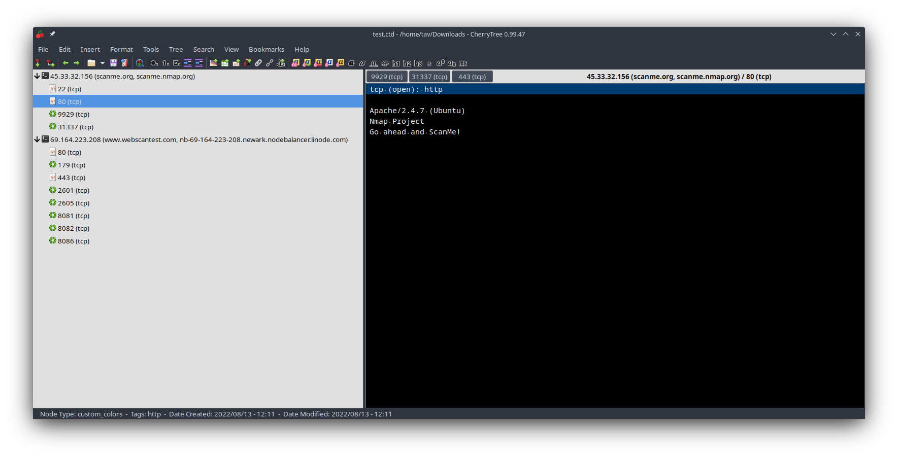
Task: Click the chain Insert Link icon
Action: coord(270,63)
